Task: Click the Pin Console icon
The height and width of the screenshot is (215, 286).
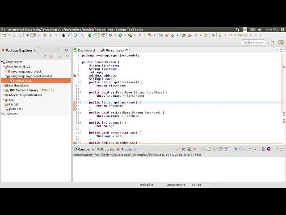Action: 235,149
